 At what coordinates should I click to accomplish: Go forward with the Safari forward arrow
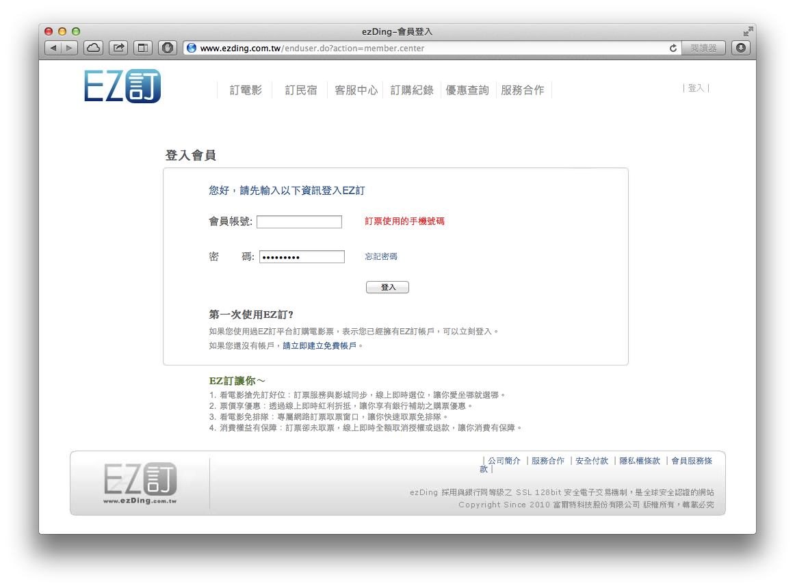(70, 48)
